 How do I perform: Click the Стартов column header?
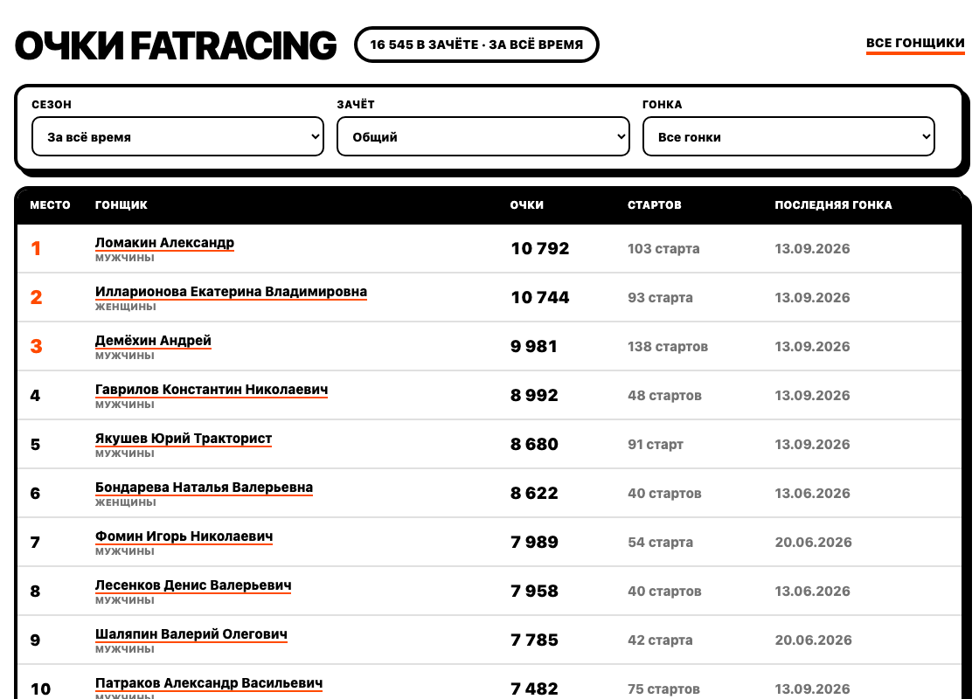(x=655, y=204)
